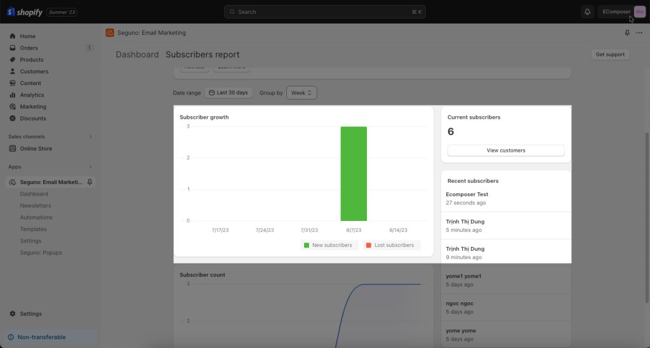650x348 pixels.
Task: Click the ECo avatar icon
Action: tap(640, 12)
